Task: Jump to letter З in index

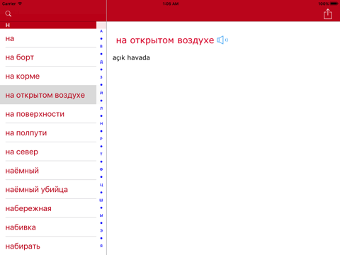Action: pos(101,77)
